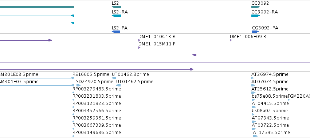310x138 pixels.
Task: Select the UT01462.5prime EST arrow
Action: pos(118,85)
